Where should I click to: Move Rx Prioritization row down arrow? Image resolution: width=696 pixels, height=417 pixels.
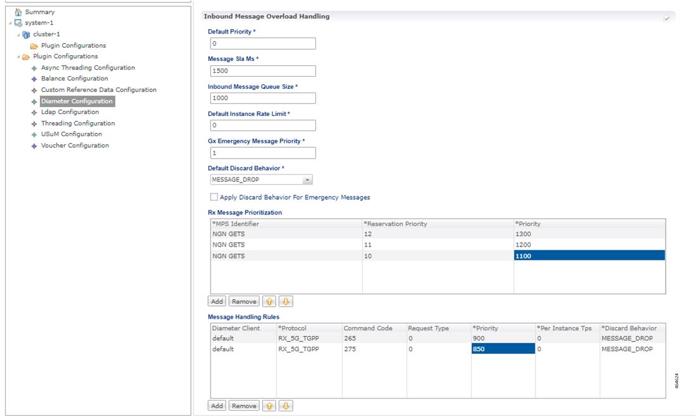click(x=286, y=302)
